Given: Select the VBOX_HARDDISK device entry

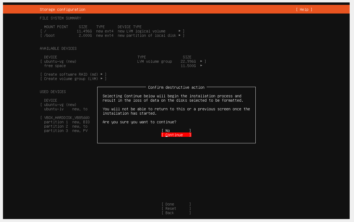Looking at the screenshot, I should [x=67, y=118].
